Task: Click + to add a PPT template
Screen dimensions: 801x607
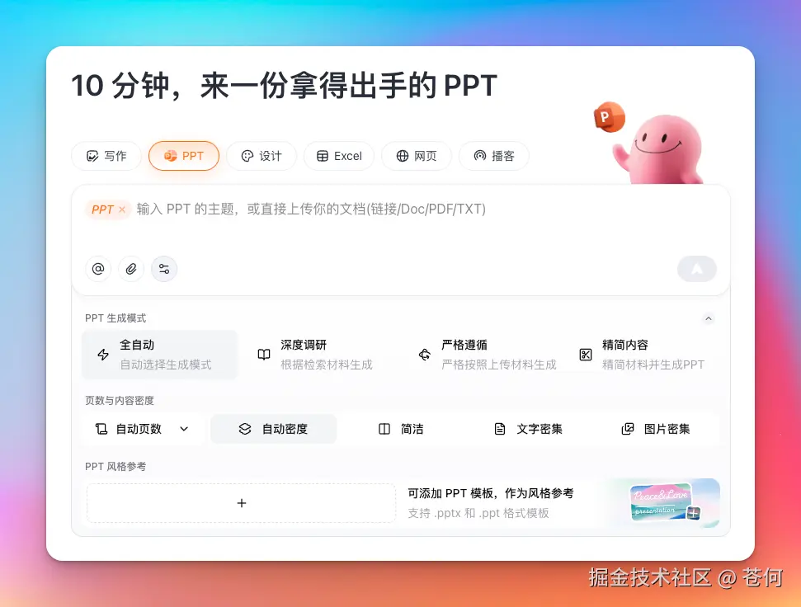Action: pos(240,502)
